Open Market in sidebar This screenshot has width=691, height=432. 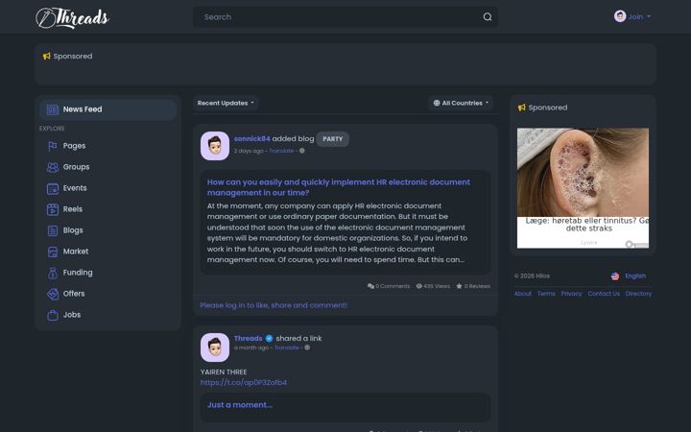coord(107,252)
